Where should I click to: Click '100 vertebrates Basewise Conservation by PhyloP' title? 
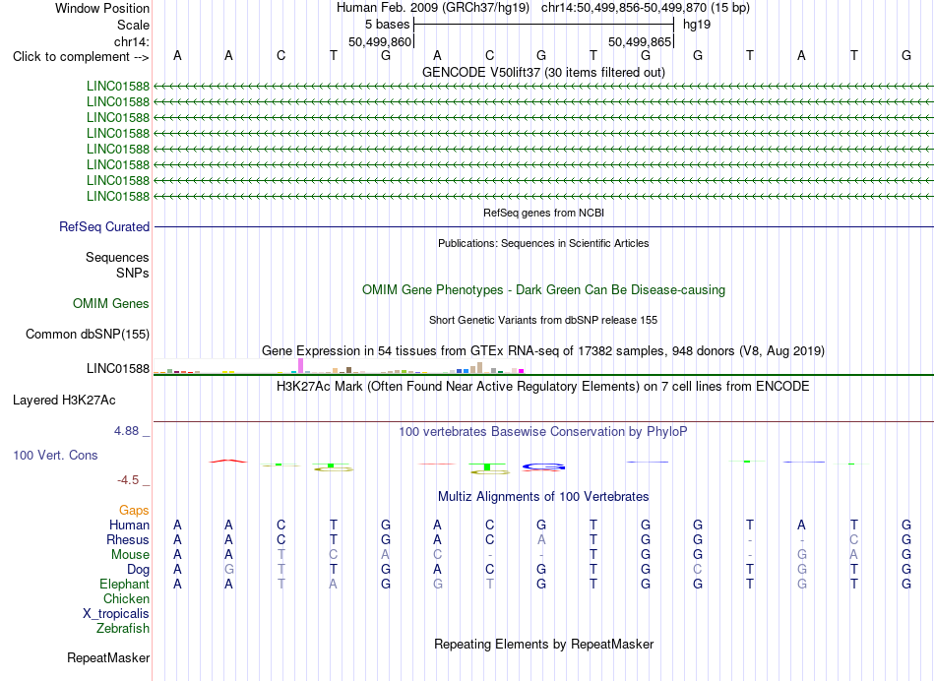[x=543, y=431]
